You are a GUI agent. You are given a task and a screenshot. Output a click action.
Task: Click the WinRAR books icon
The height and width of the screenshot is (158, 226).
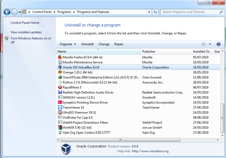pyautogui.click(x=59, y=127)
